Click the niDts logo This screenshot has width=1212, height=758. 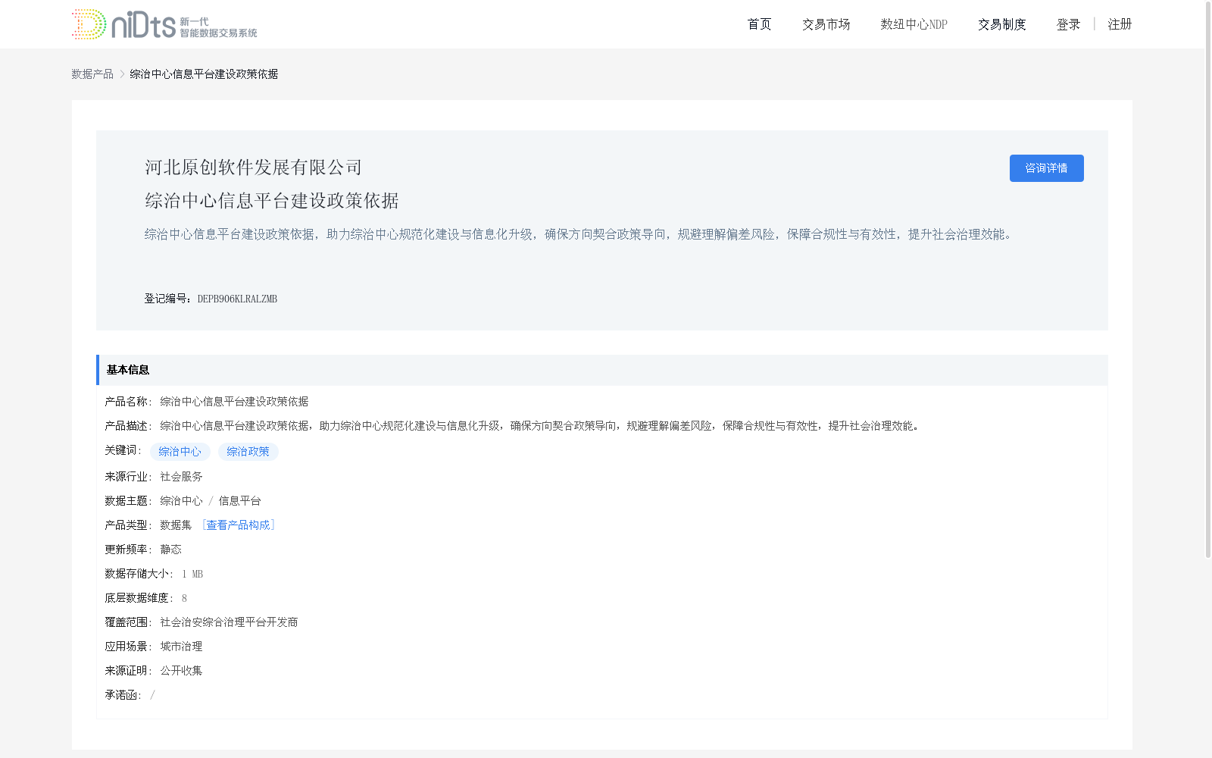pyautogui.click(x=164, y=24)
